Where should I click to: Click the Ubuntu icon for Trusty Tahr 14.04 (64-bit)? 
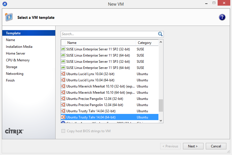[x=63, y=117]
